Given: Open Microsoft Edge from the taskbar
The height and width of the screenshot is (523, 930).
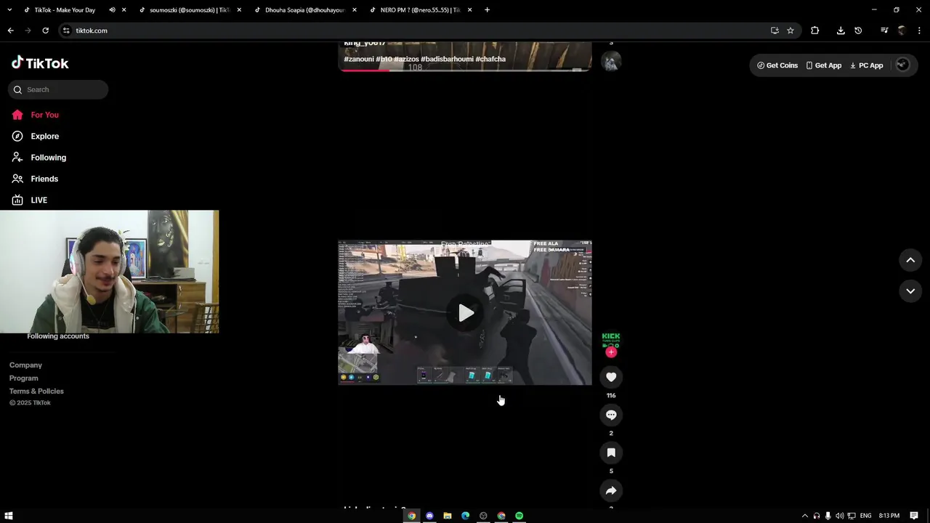Looking at the screenshot, I should pos(466,516).
